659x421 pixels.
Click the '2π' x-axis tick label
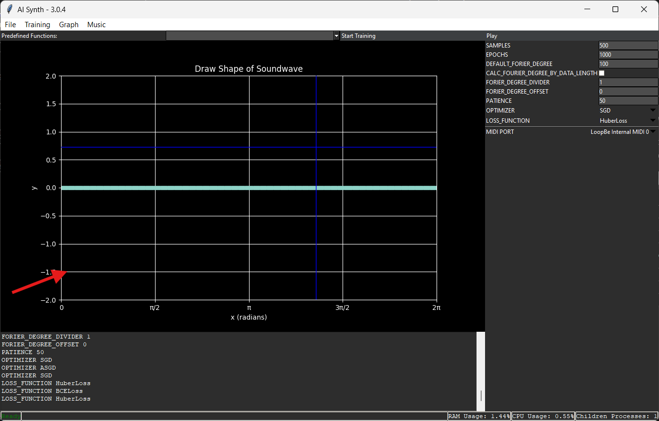(437, 308)
